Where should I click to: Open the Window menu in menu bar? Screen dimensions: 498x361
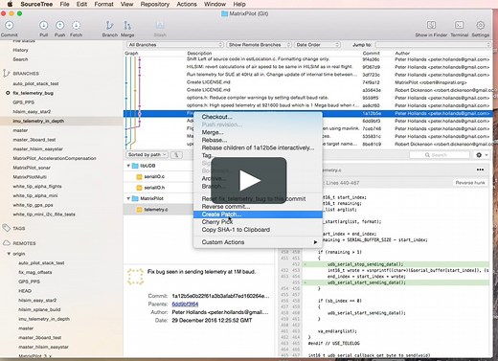click(x=215, y=4)
